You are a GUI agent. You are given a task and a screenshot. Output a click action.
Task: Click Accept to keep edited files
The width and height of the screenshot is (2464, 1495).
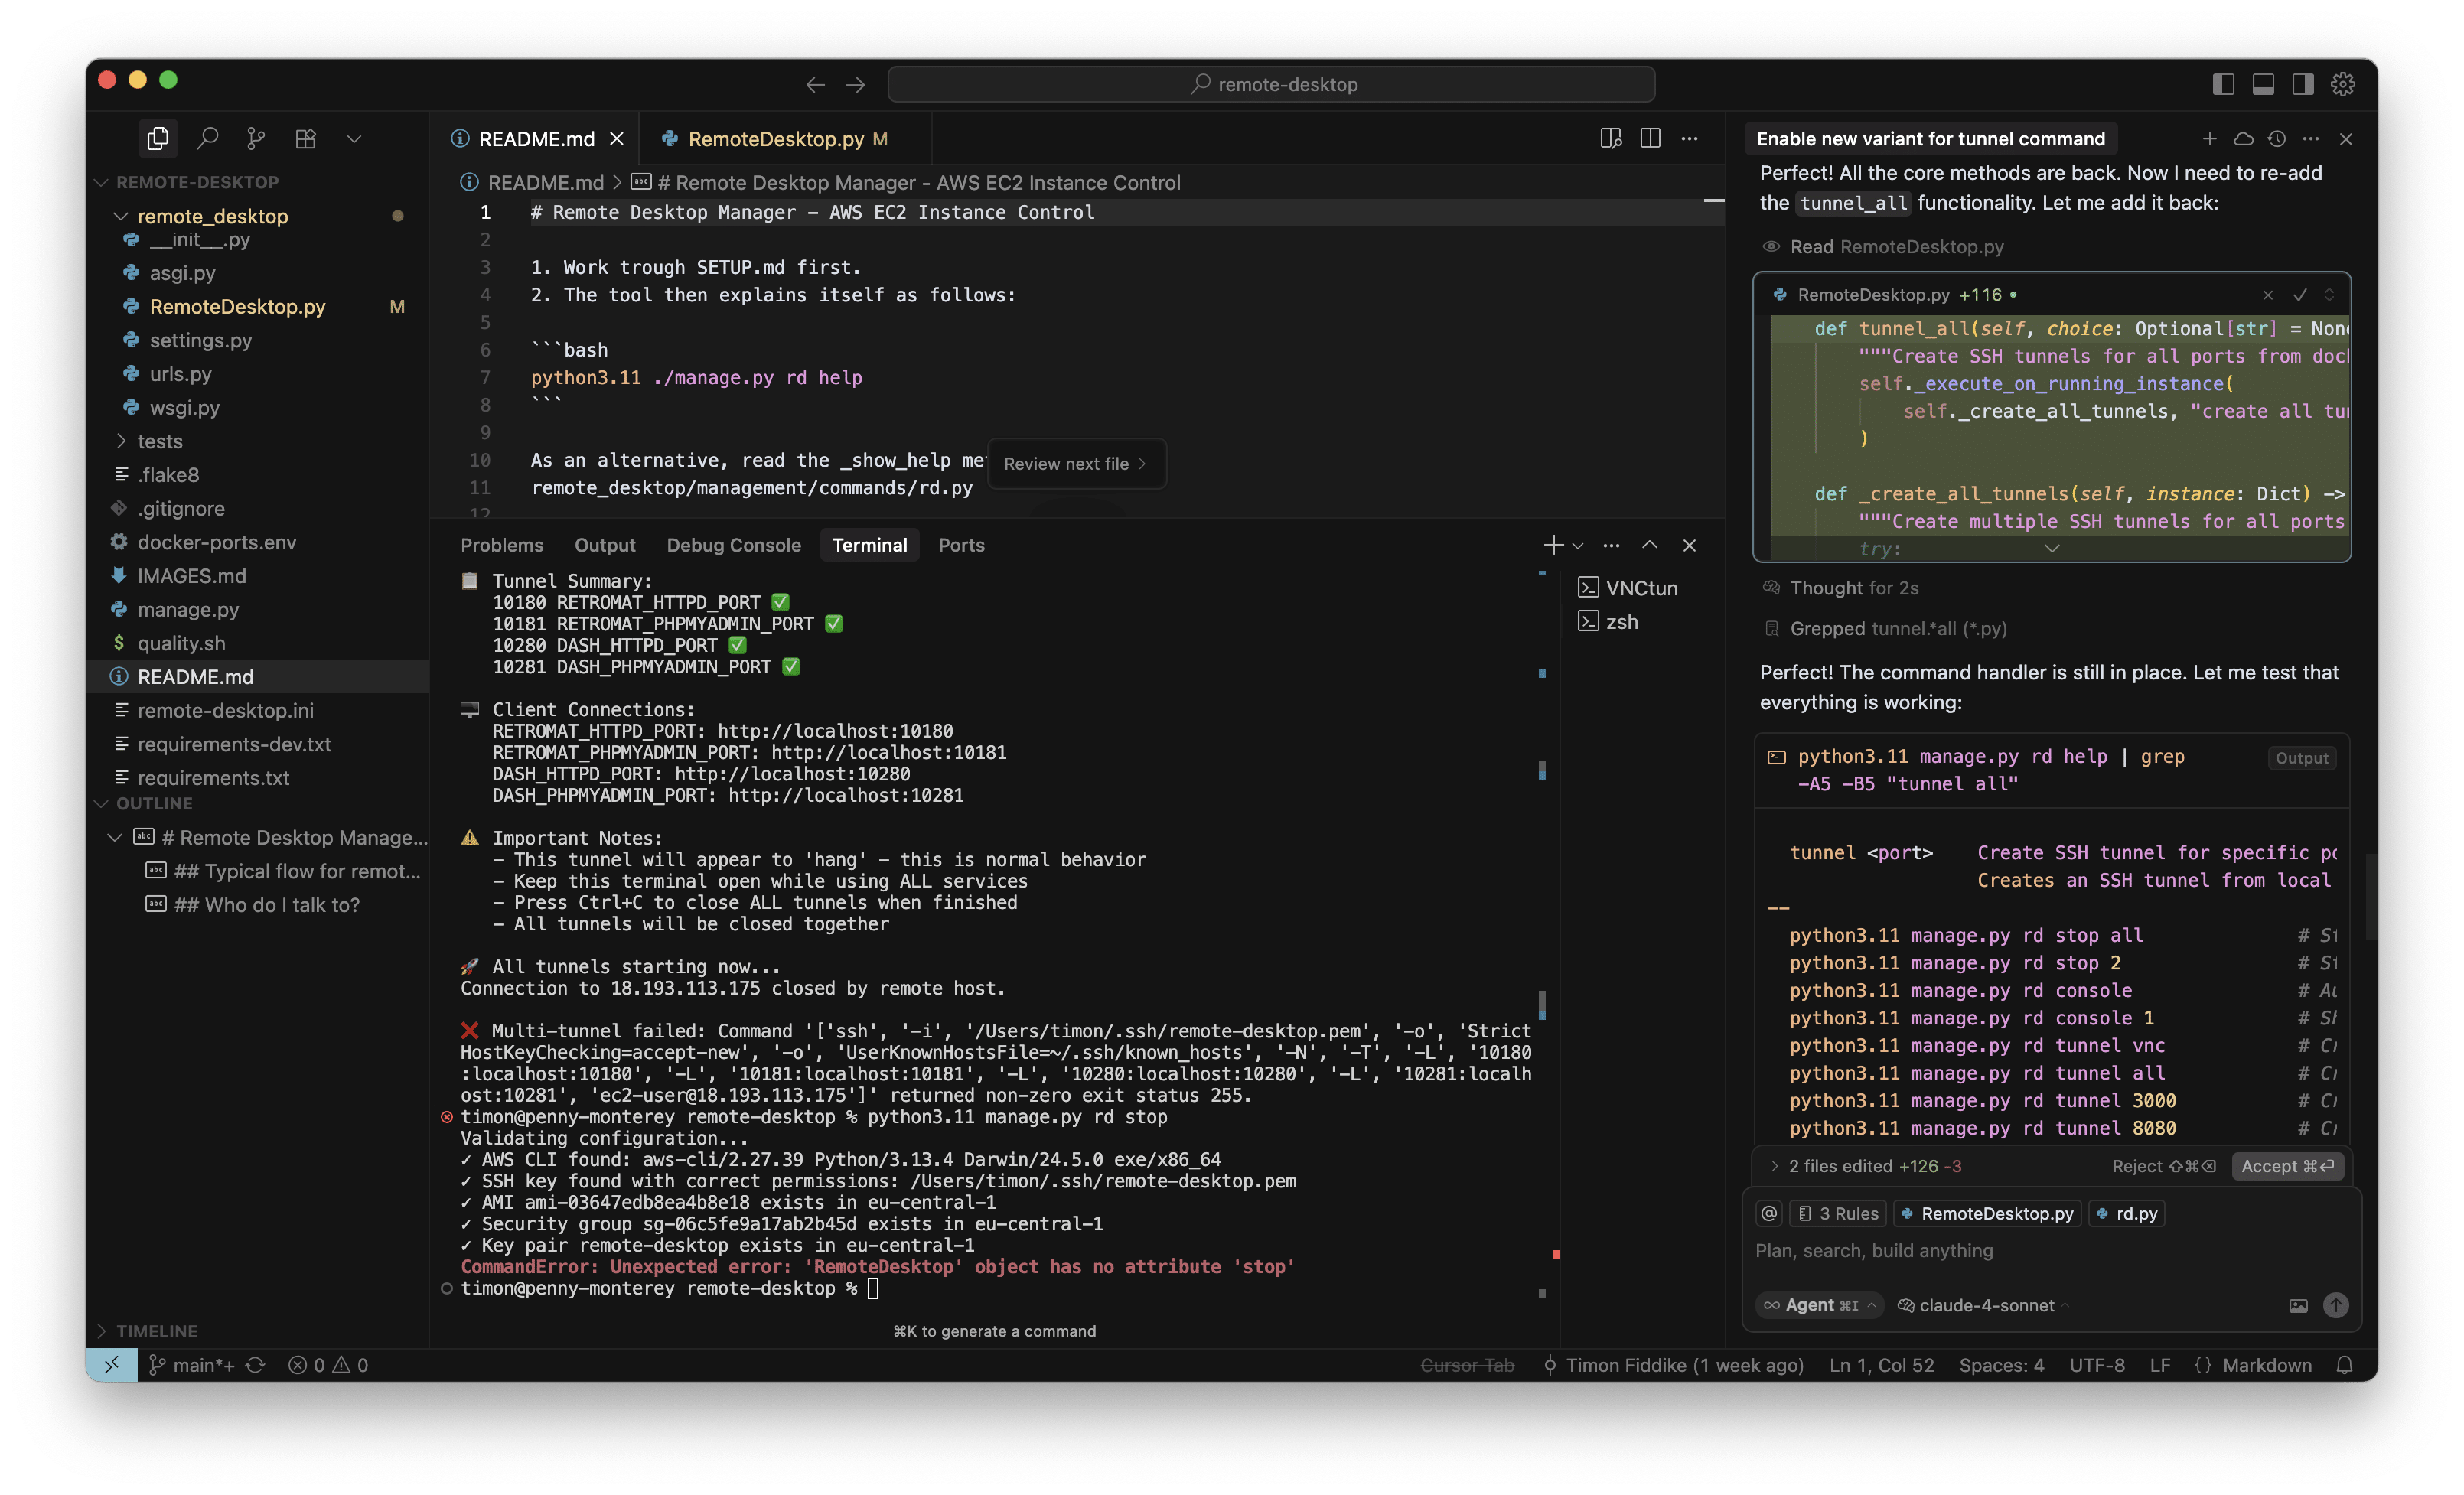2287,1166
